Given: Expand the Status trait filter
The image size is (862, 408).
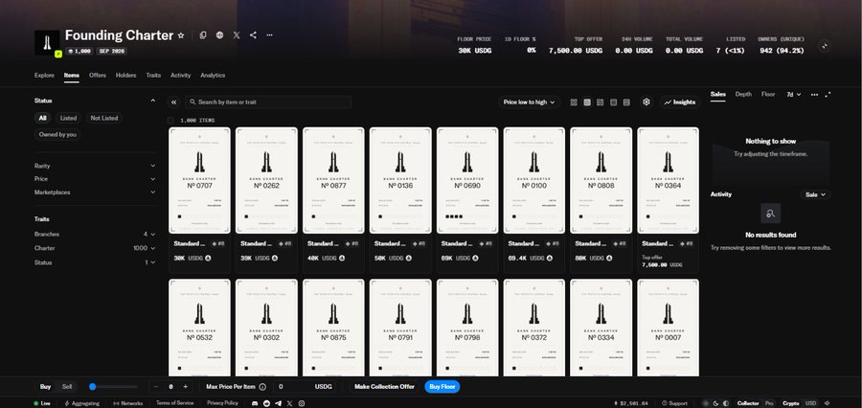Looking at the screenshot, I should pyautogui.click(x=95, y=262).
